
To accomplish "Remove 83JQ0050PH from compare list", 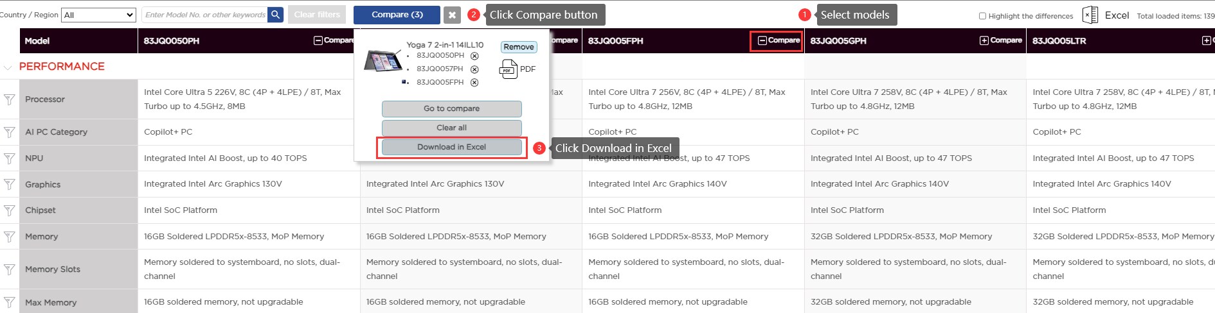I will tap(474, 56).
